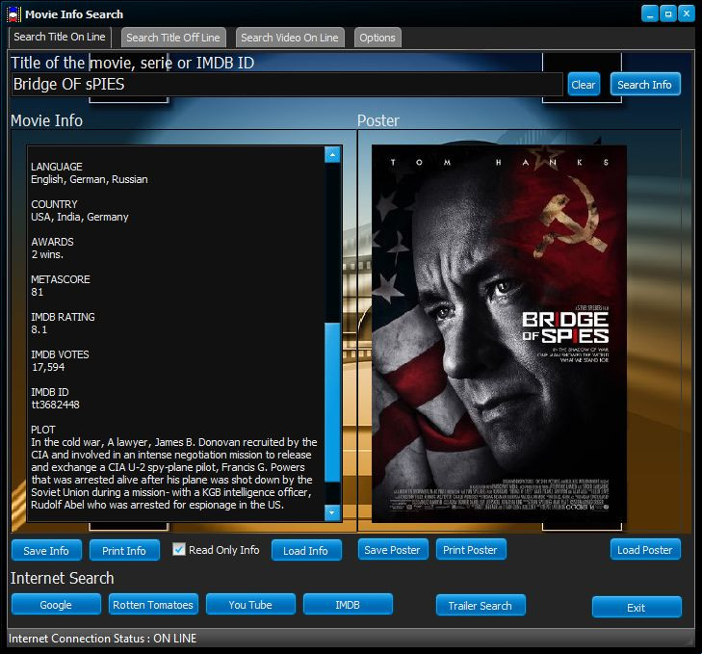This screenshot has height=654, width=702.
Task: Click the scroll up arrow in Movie Info
Action: (x=332, y=155)
